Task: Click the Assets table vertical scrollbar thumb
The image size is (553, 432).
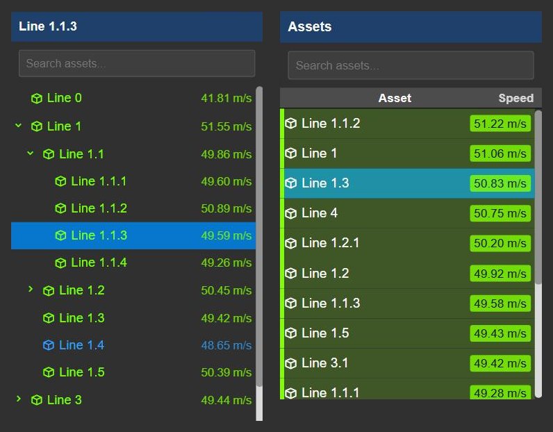Action: point(538,197)
